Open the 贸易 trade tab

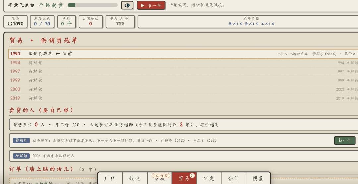tap(184, 178)
